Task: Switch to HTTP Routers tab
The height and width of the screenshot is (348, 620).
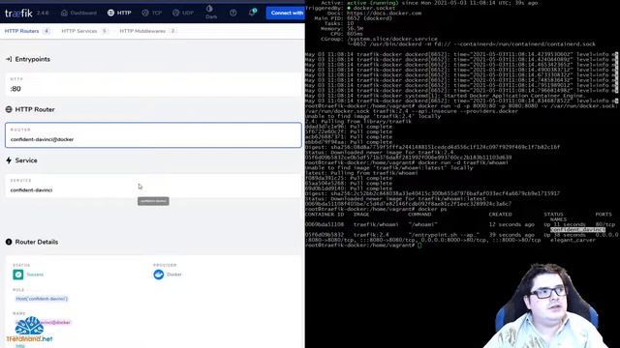Action: (x=27, y=31)
